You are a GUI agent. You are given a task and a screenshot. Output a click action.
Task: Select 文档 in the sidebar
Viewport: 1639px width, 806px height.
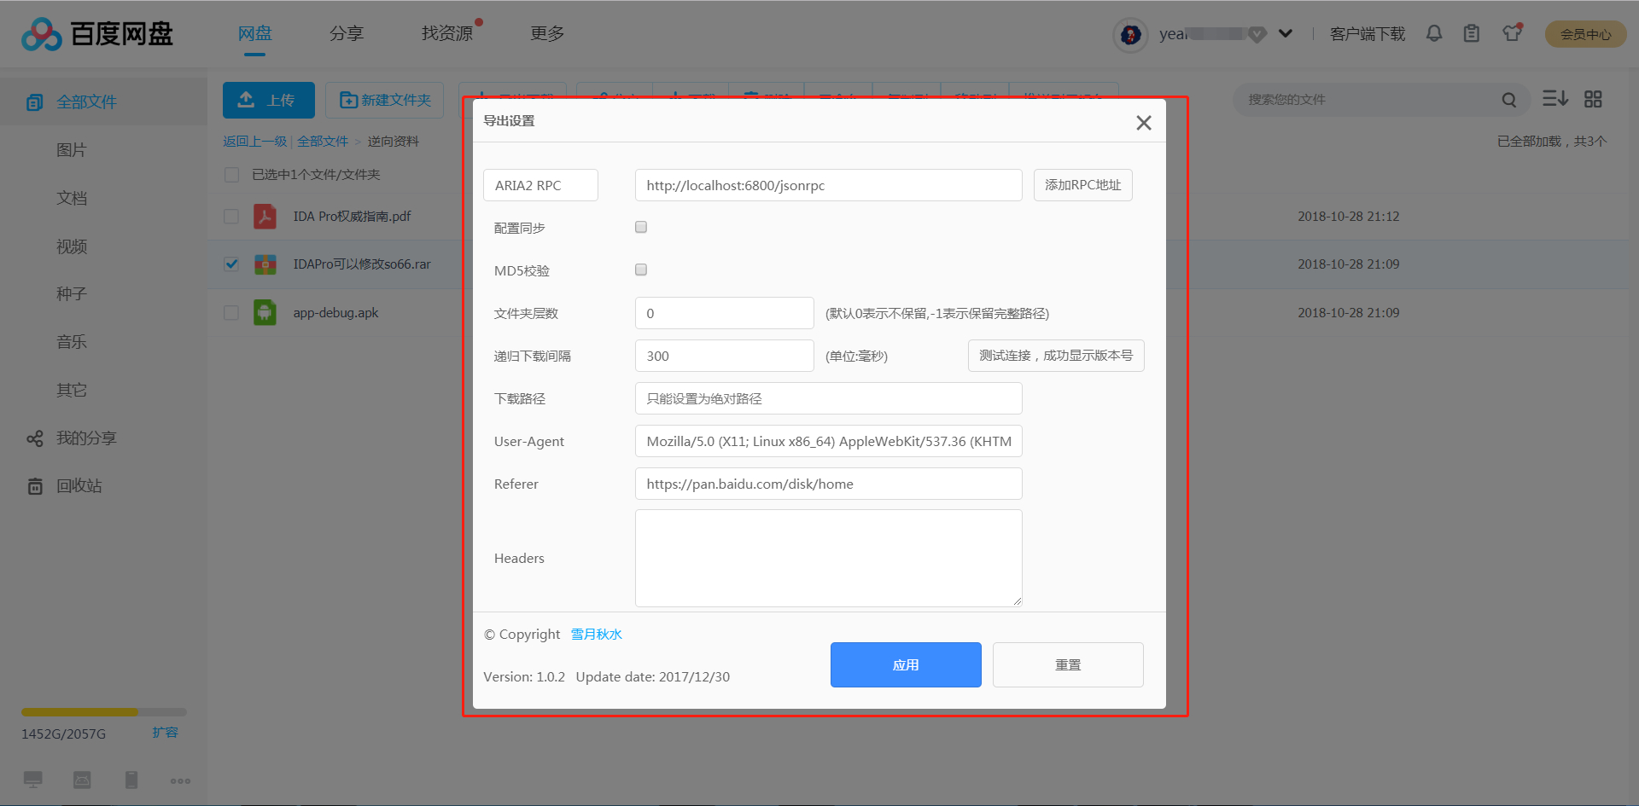(72, 199)
